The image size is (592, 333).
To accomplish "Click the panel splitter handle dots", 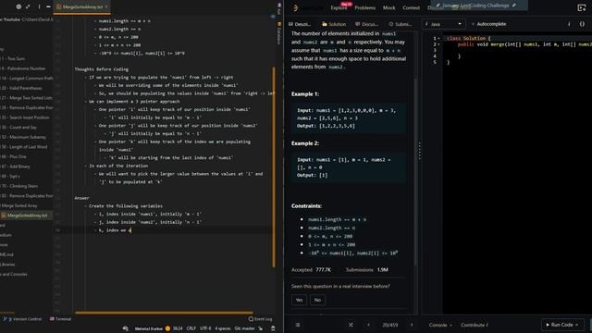I will point(419,151).
